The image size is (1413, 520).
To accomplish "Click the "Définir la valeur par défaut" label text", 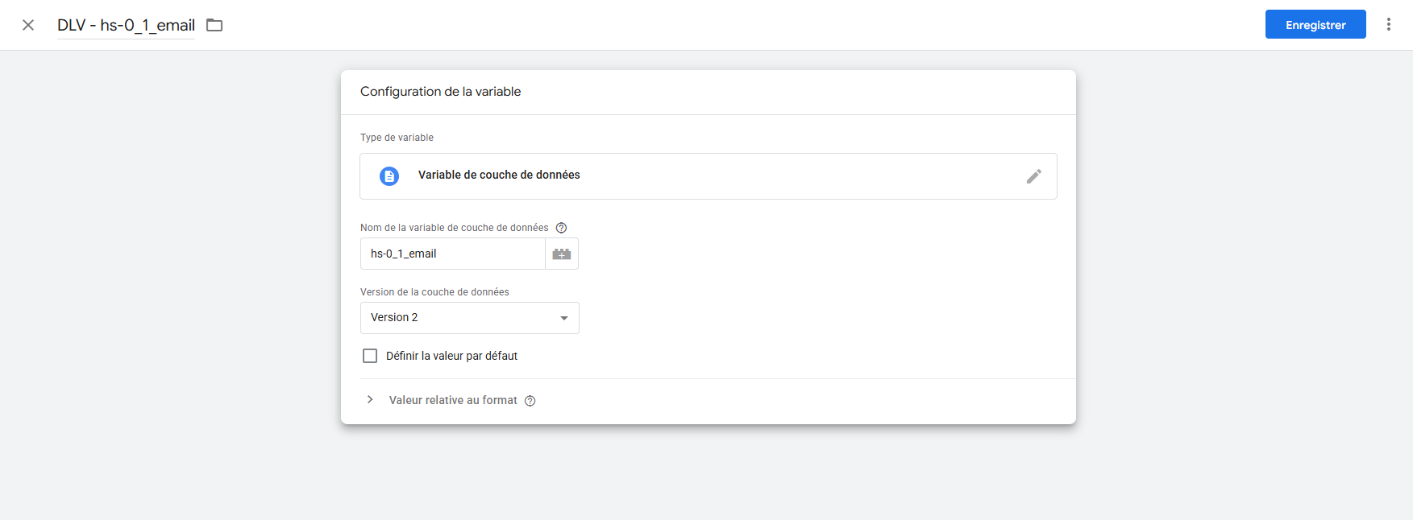I will click(x=451, y=356).
